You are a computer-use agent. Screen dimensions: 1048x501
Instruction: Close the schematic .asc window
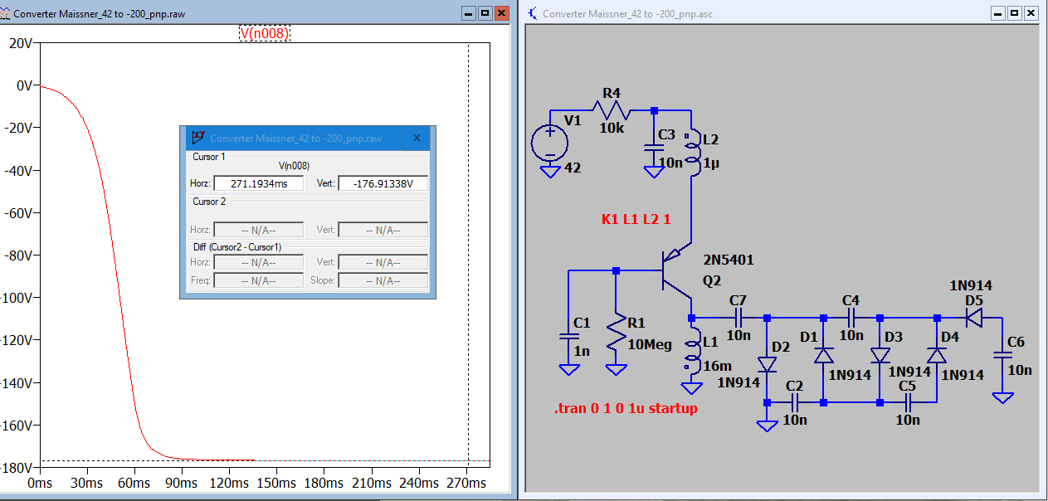(1030, 13)
